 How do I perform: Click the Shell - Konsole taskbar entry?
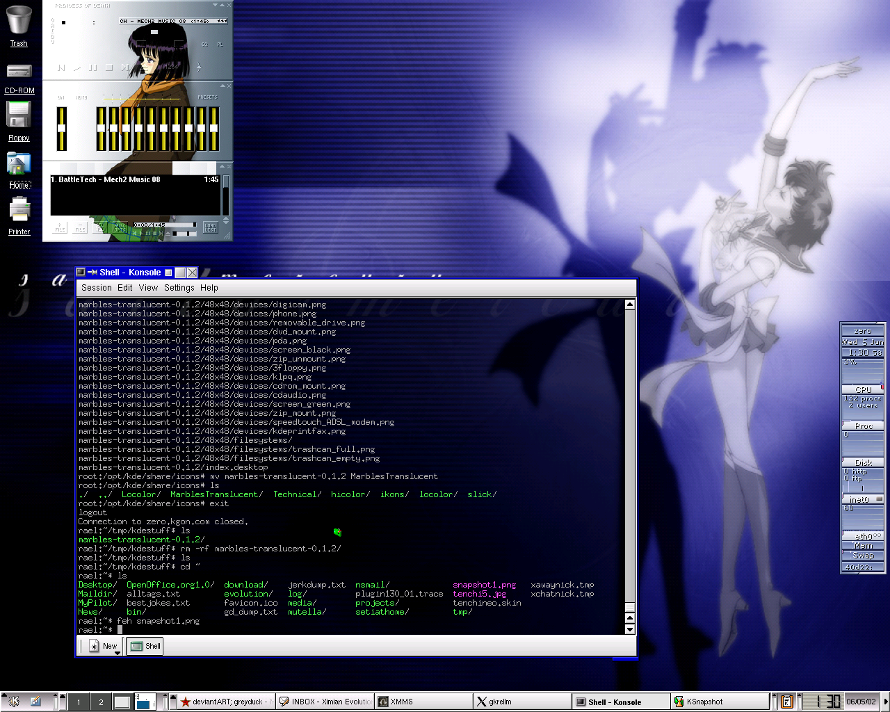[x=622, y=702]
